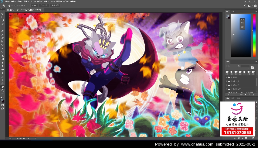Open the Color panel options menu

coord(256,11)
